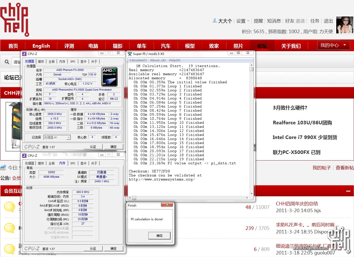Open Help(H) menu in Super PI

coord(174,60)
